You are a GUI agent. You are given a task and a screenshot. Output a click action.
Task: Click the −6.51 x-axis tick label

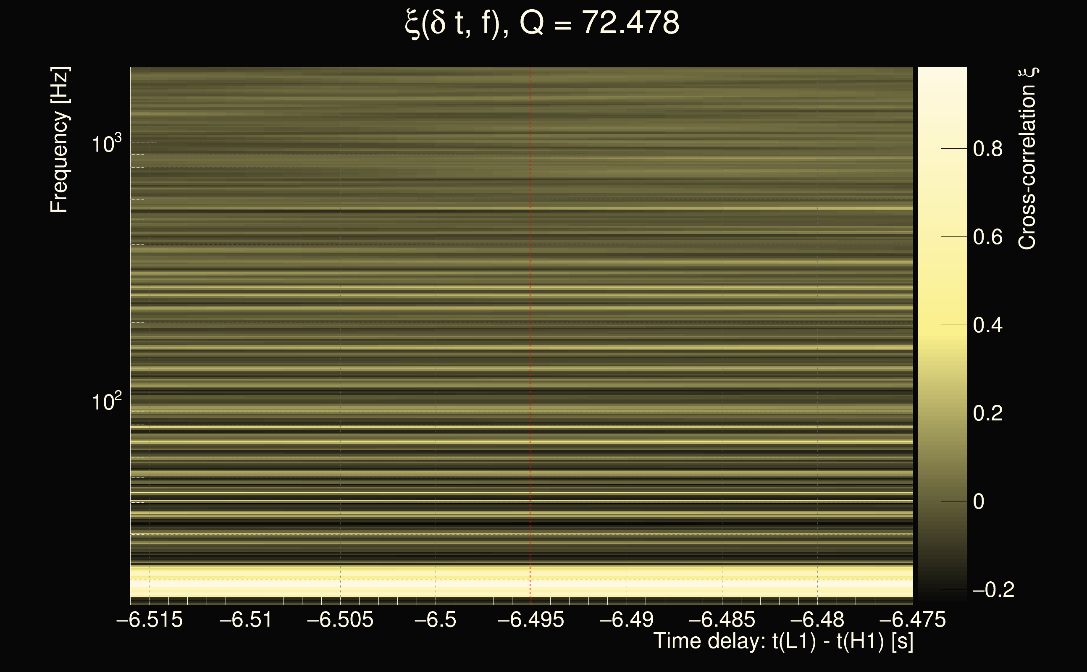coord(246,619)
